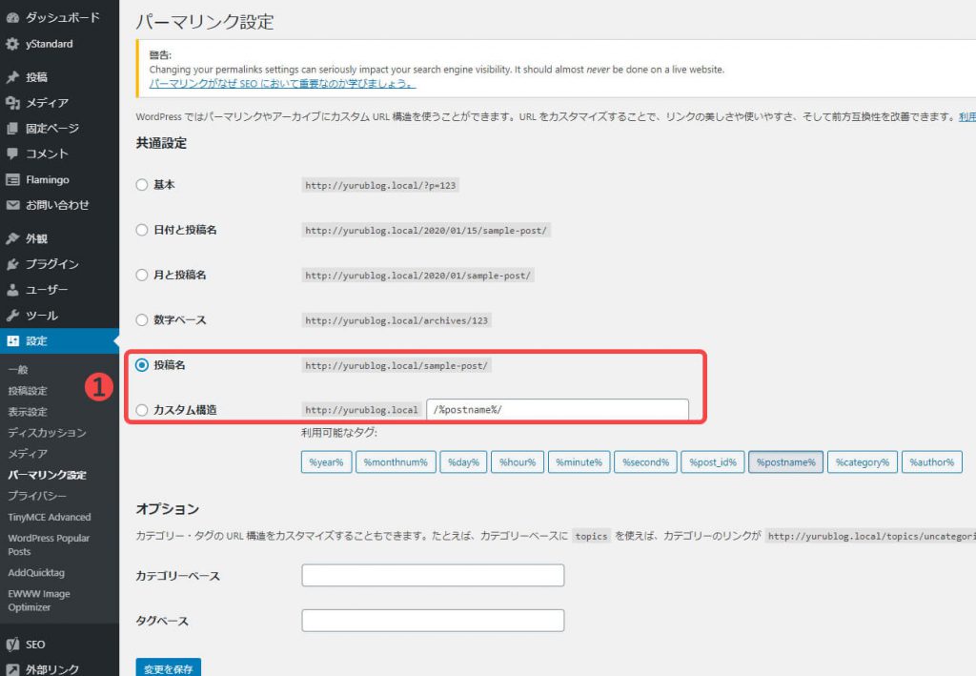The image size is (976, 676).
Task: Select the 数字ベース radio button
Action: pyautogui.click(x=142, y=319)
